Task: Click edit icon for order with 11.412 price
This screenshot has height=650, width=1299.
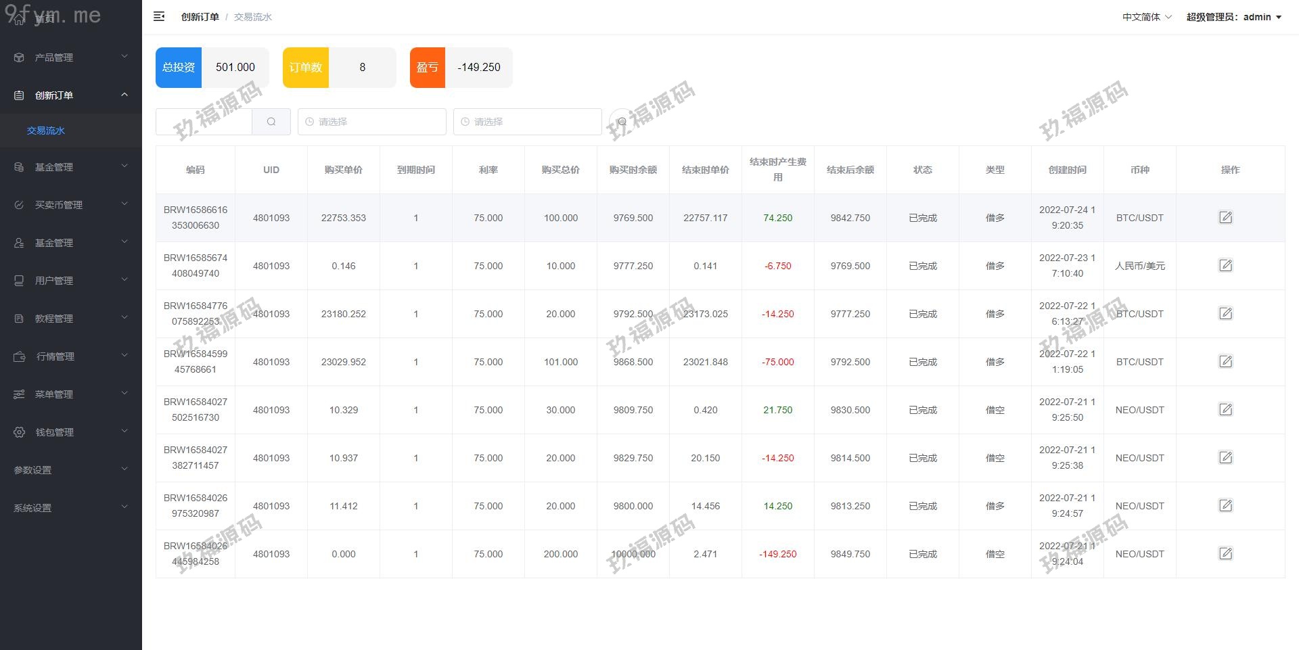Action: pos(1225,506)
